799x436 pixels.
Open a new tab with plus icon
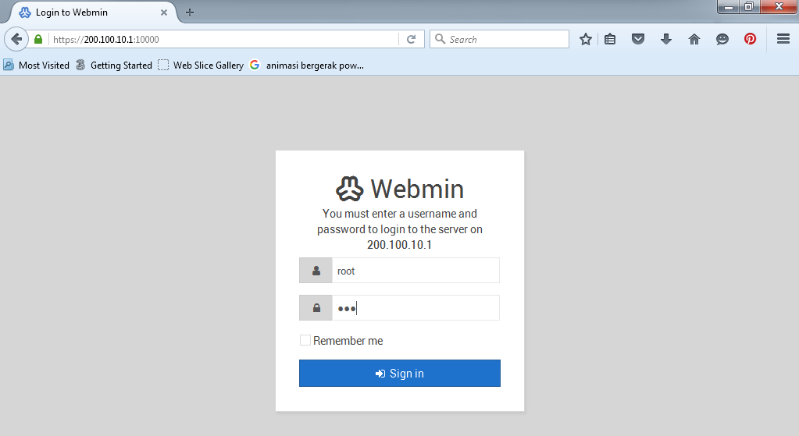[190, 12]
